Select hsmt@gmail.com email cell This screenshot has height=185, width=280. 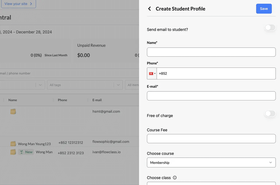tap(106, 111)
